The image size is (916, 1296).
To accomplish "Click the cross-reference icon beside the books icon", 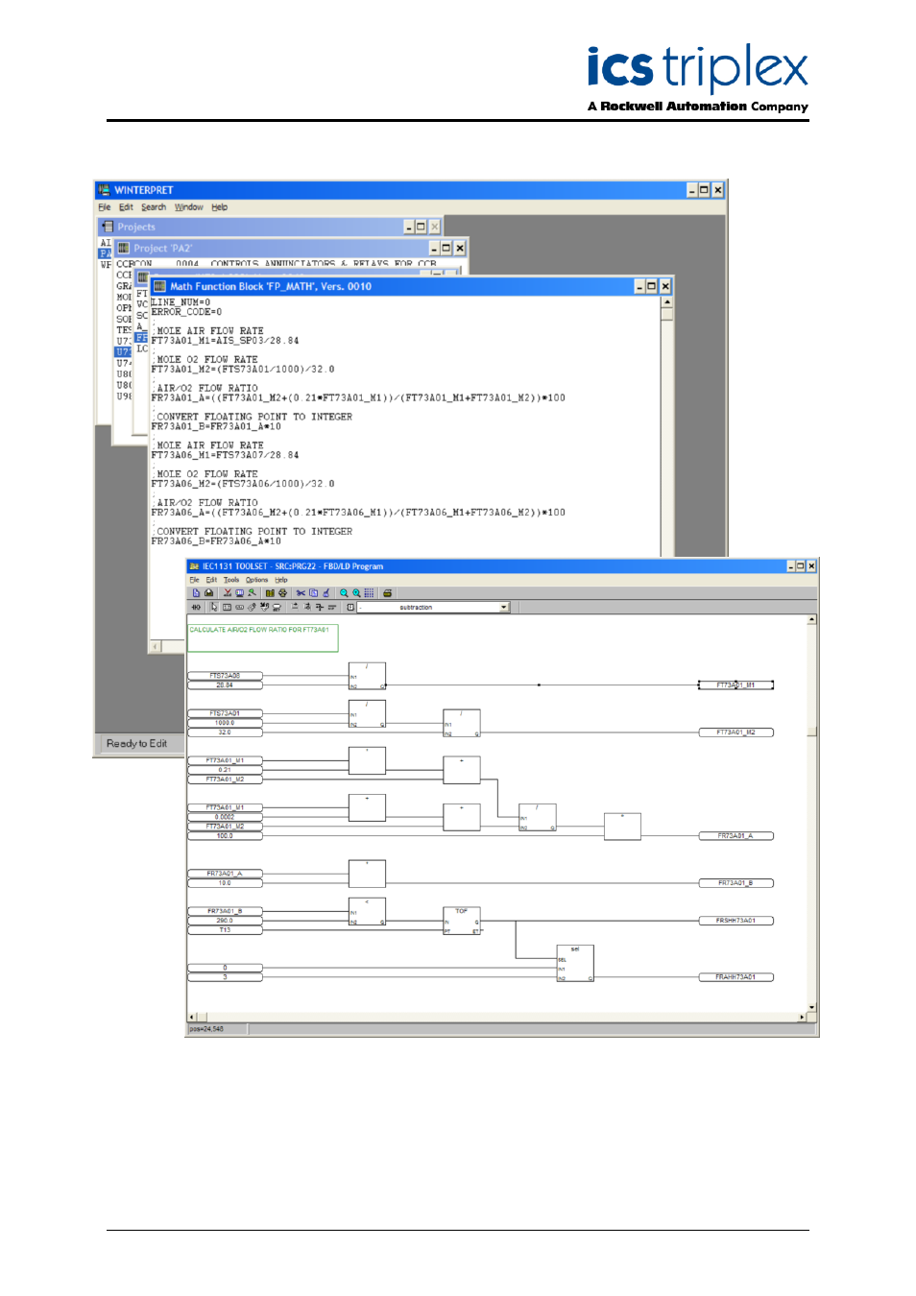I will (283, 592).
